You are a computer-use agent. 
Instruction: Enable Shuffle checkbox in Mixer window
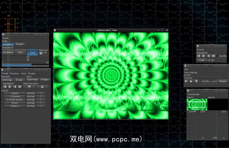point(217,56)
